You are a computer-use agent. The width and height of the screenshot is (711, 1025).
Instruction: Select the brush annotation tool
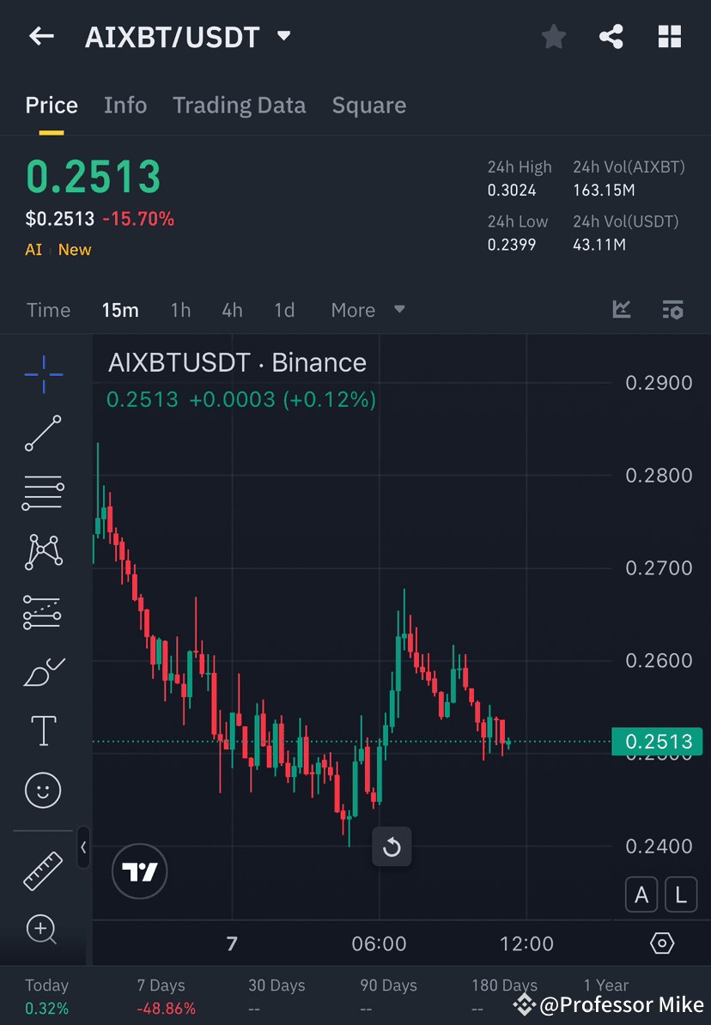click(43, 670)
